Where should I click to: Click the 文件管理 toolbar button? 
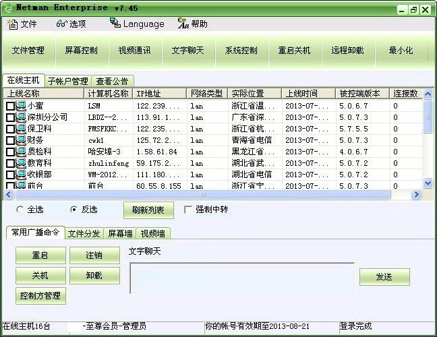[28, 51]
